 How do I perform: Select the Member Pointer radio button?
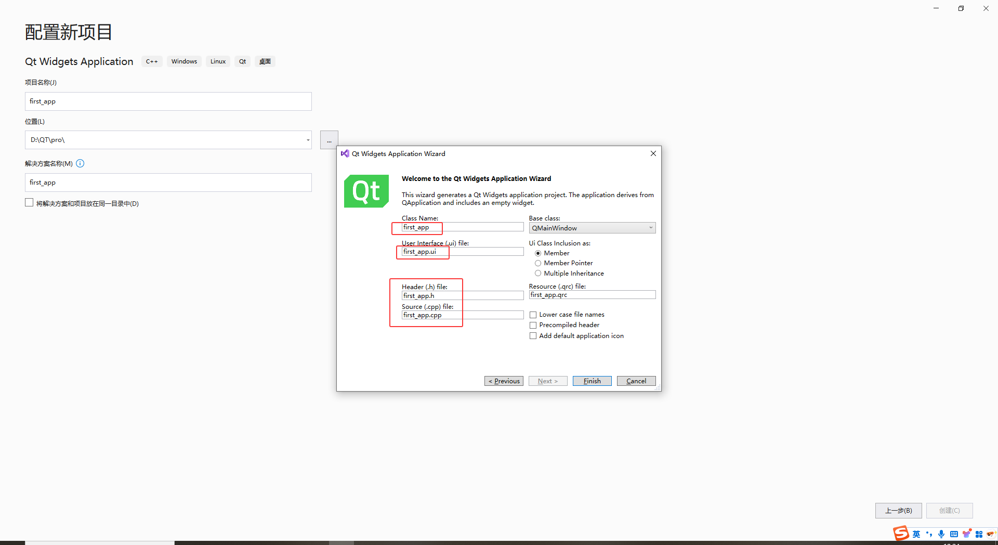coord(538,263)
